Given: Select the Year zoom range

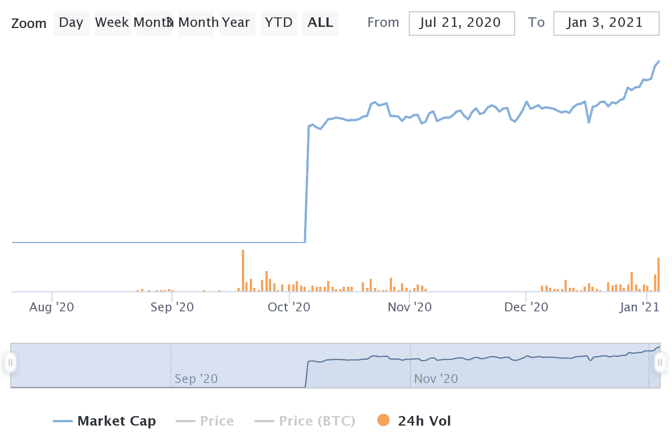Looking at the screenshot, I should click(236, 23).
